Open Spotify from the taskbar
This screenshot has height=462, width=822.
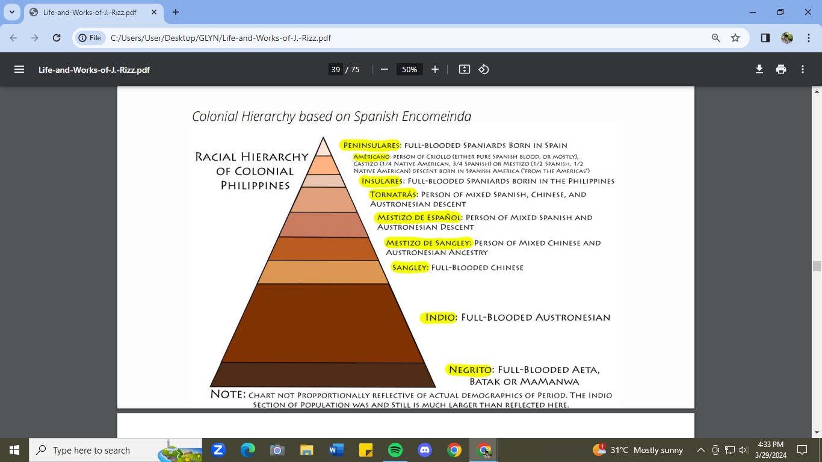coord(395,450)
